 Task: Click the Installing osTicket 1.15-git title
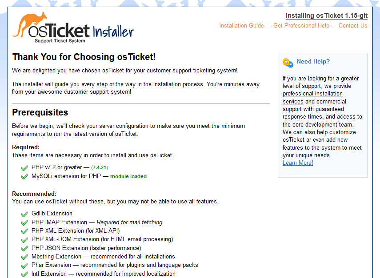pyautogui.click(x=326, y=16)
